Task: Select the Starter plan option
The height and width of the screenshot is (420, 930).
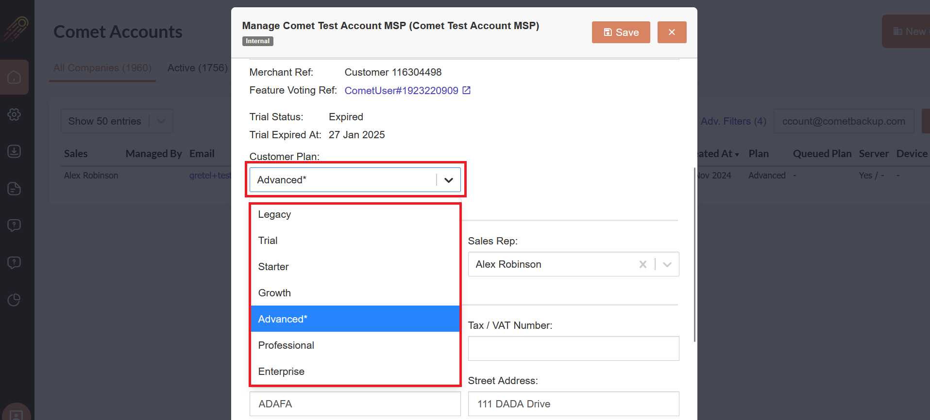Action: point(355,267)
